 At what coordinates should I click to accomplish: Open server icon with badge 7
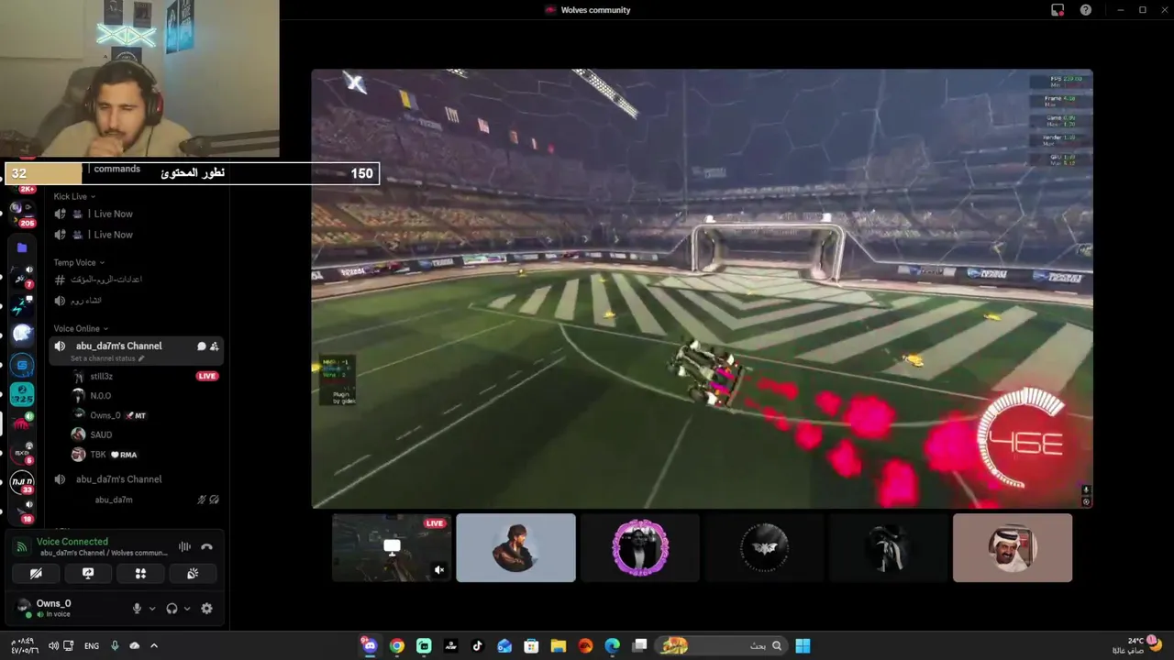coord(22,276)
